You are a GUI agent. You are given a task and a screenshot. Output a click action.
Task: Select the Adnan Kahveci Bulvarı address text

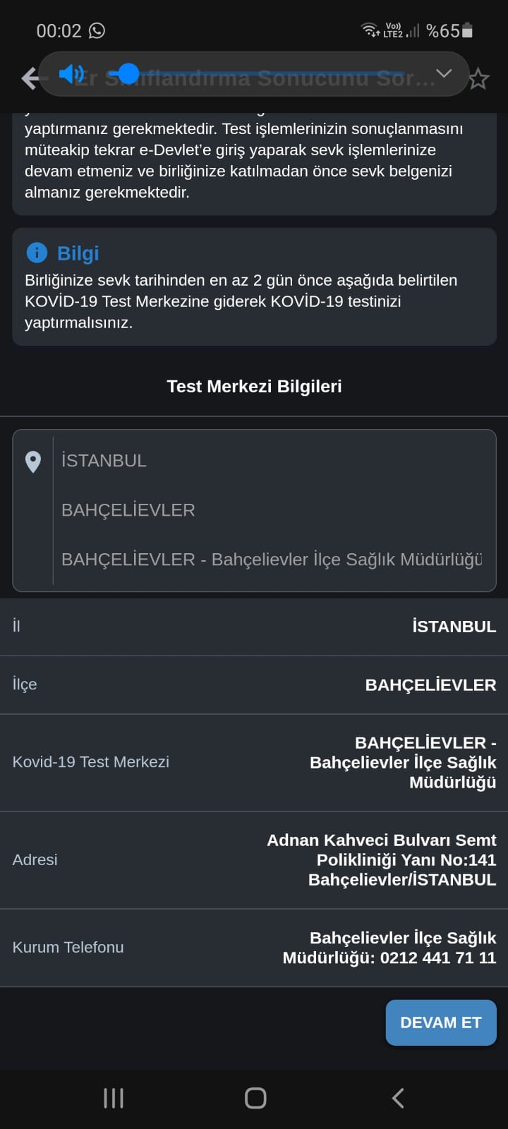pyautogui.click(x=381, y=859)
